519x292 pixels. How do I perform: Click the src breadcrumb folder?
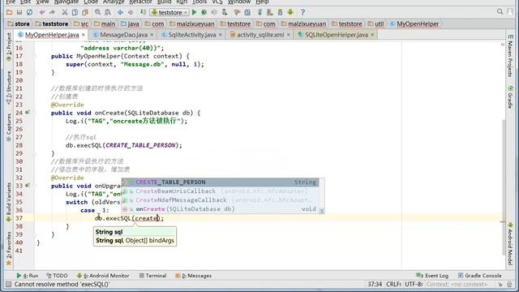coord(81,24)
